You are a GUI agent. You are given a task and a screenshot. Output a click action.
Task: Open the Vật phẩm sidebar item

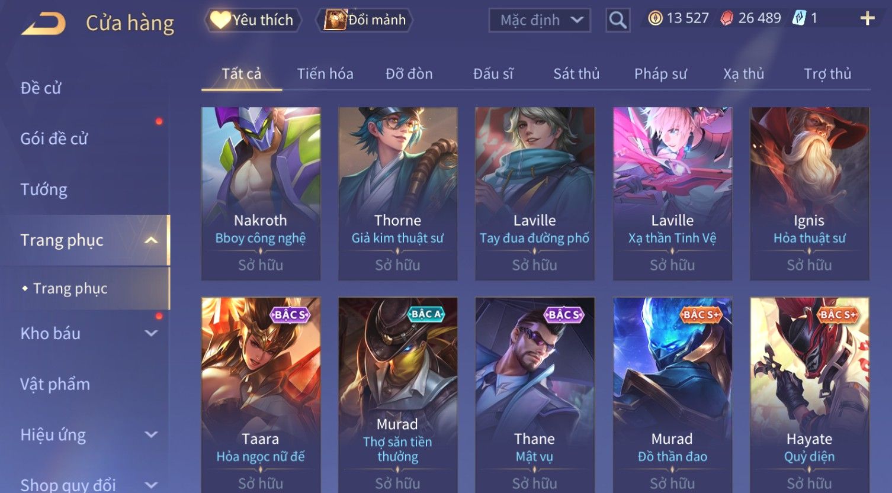(55, 384)
